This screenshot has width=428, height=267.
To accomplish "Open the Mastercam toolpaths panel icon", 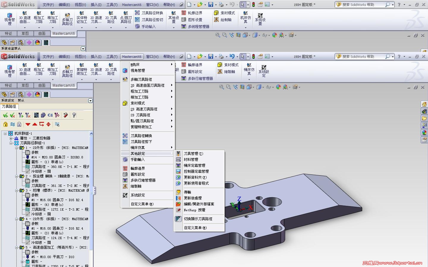I will click(x=46, y=94).
